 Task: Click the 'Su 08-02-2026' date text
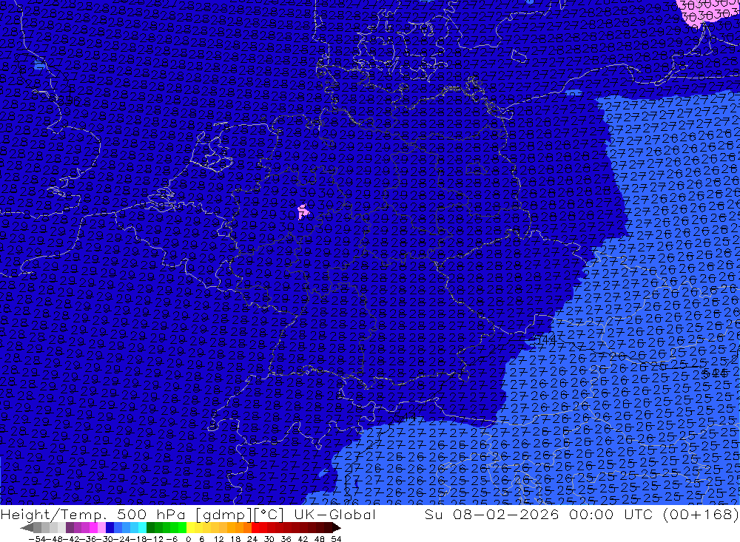point(491,515)
